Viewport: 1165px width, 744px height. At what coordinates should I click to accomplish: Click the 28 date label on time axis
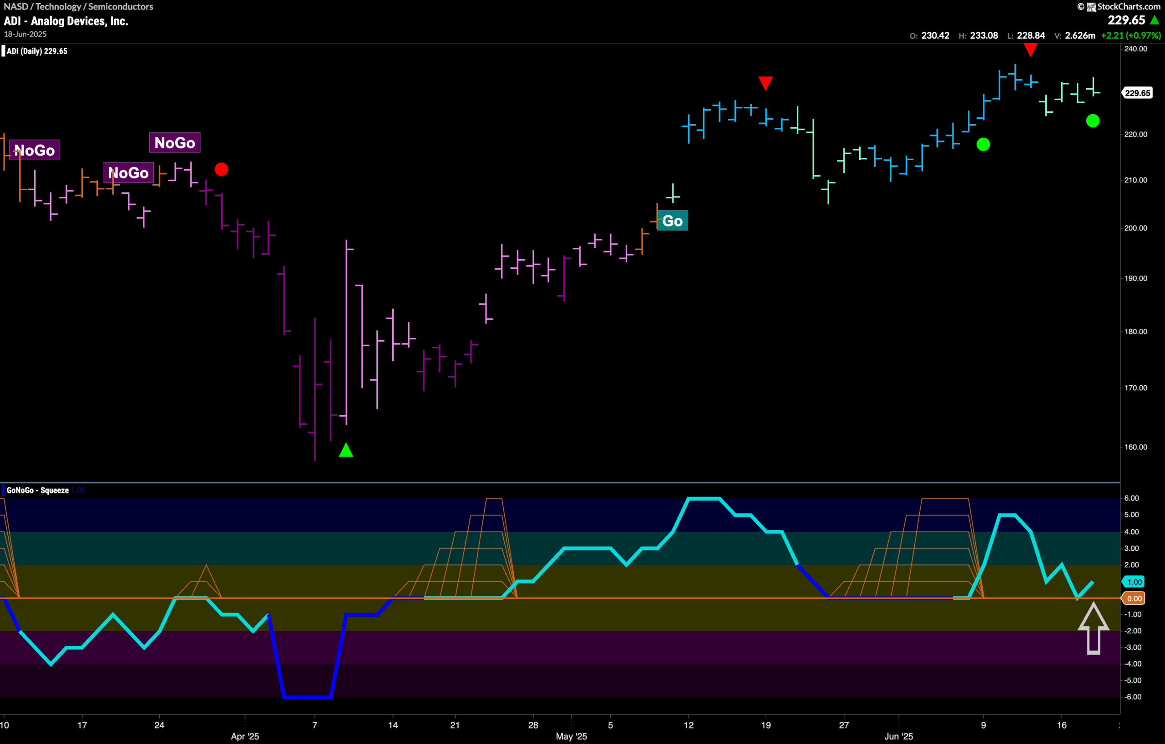pyautogui.click(x=533, y=725)
